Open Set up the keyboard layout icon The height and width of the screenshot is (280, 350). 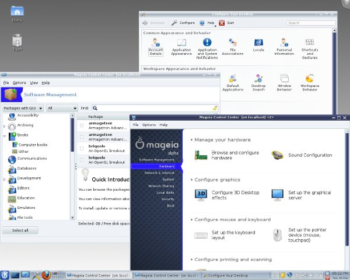click(x=201, y=235)
